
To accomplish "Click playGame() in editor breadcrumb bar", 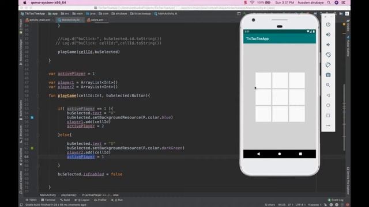I will (x=69, y=195).
